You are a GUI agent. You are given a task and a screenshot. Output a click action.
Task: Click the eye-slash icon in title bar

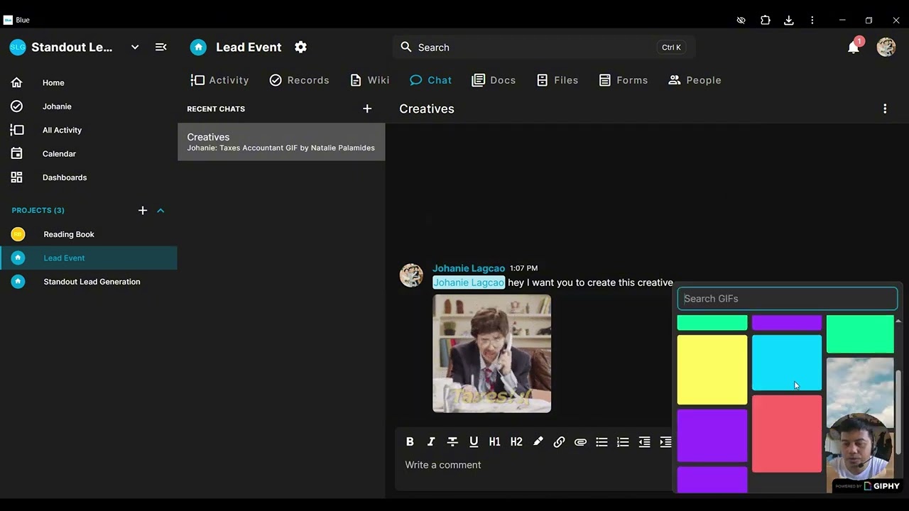click(741, 20)
